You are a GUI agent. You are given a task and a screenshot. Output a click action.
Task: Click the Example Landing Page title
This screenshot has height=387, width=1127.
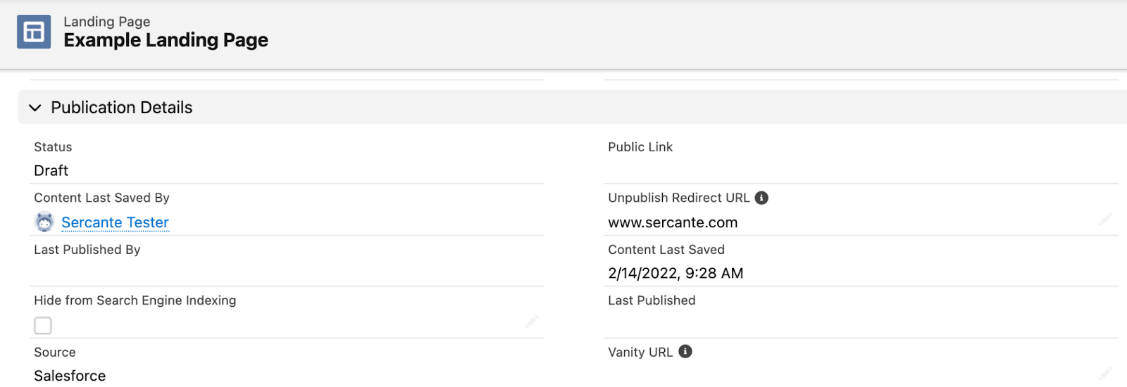tap(166, 40)
